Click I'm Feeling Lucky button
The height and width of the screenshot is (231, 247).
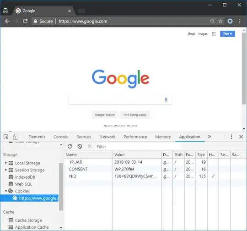tap(135, 115)
